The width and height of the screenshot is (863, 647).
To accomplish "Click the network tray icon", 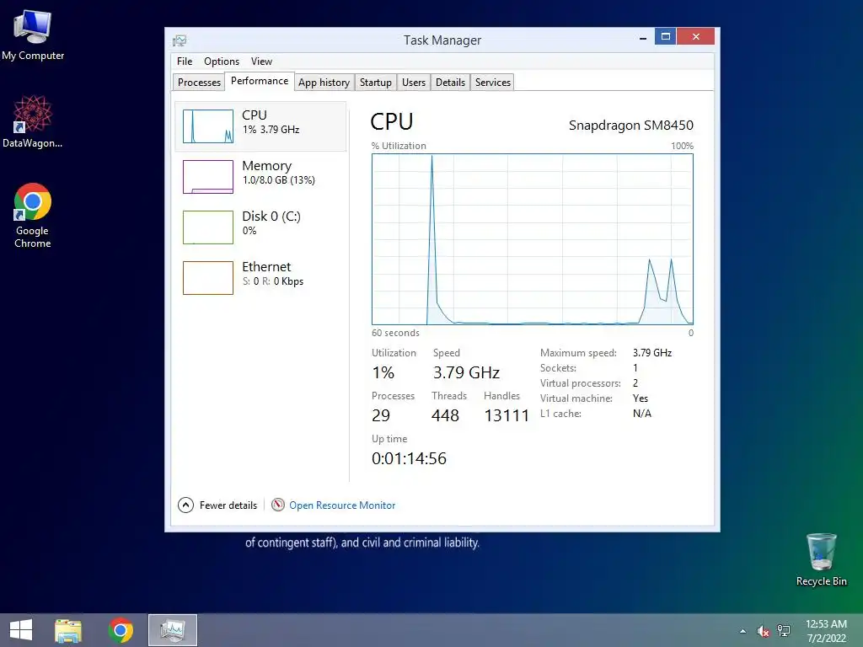I will (x=784, y=631).
